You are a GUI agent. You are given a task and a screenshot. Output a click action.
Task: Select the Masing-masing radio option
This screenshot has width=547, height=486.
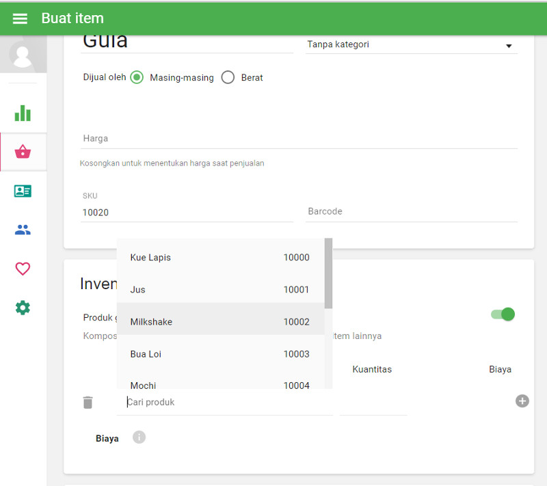click(x=137, y=77)
